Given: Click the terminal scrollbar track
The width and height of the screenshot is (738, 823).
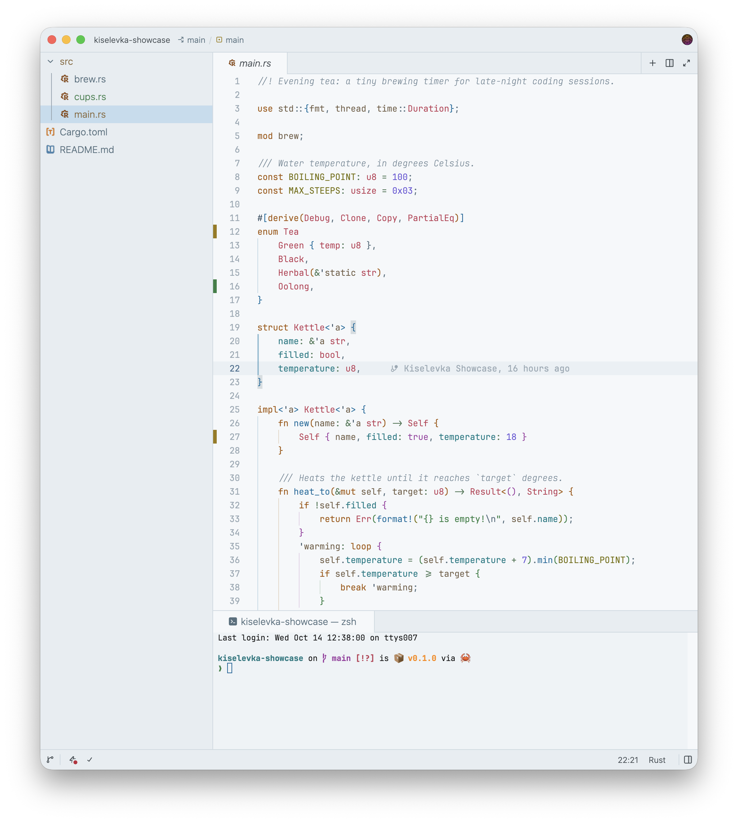Looking at the screenshot, I should (692, 691).
